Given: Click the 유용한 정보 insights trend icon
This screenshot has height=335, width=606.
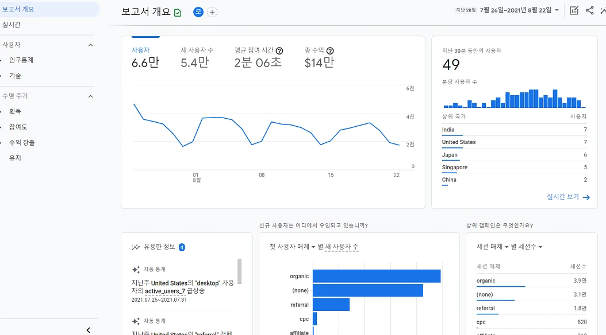Looking at the screenshot, I should [x=136, y=247].
